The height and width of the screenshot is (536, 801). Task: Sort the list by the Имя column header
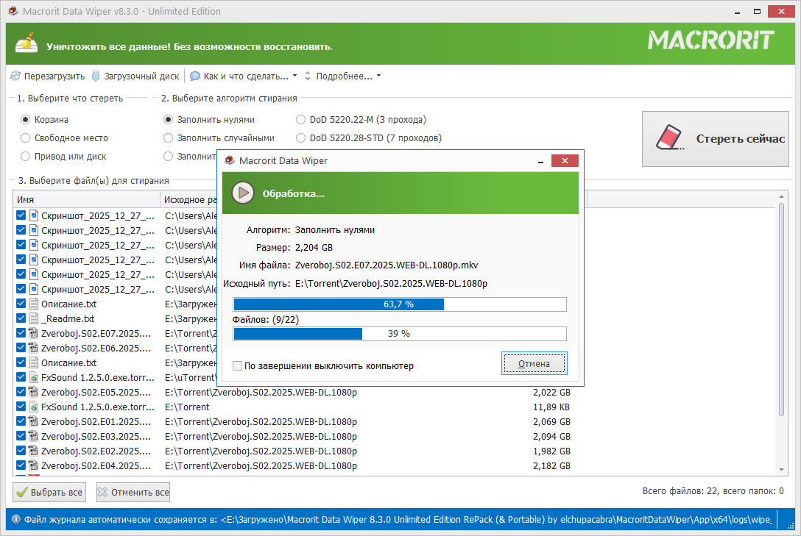coord(85,199)
